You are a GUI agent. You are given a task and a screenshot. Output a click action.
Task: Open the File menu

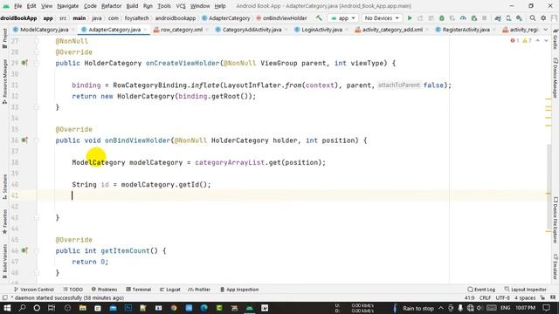pyautogui.click(x=17, y=6)
